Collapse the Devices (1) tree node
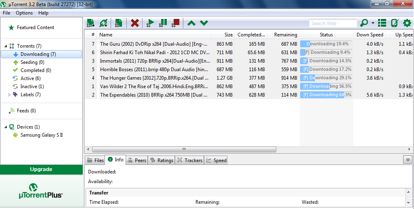 6,127
